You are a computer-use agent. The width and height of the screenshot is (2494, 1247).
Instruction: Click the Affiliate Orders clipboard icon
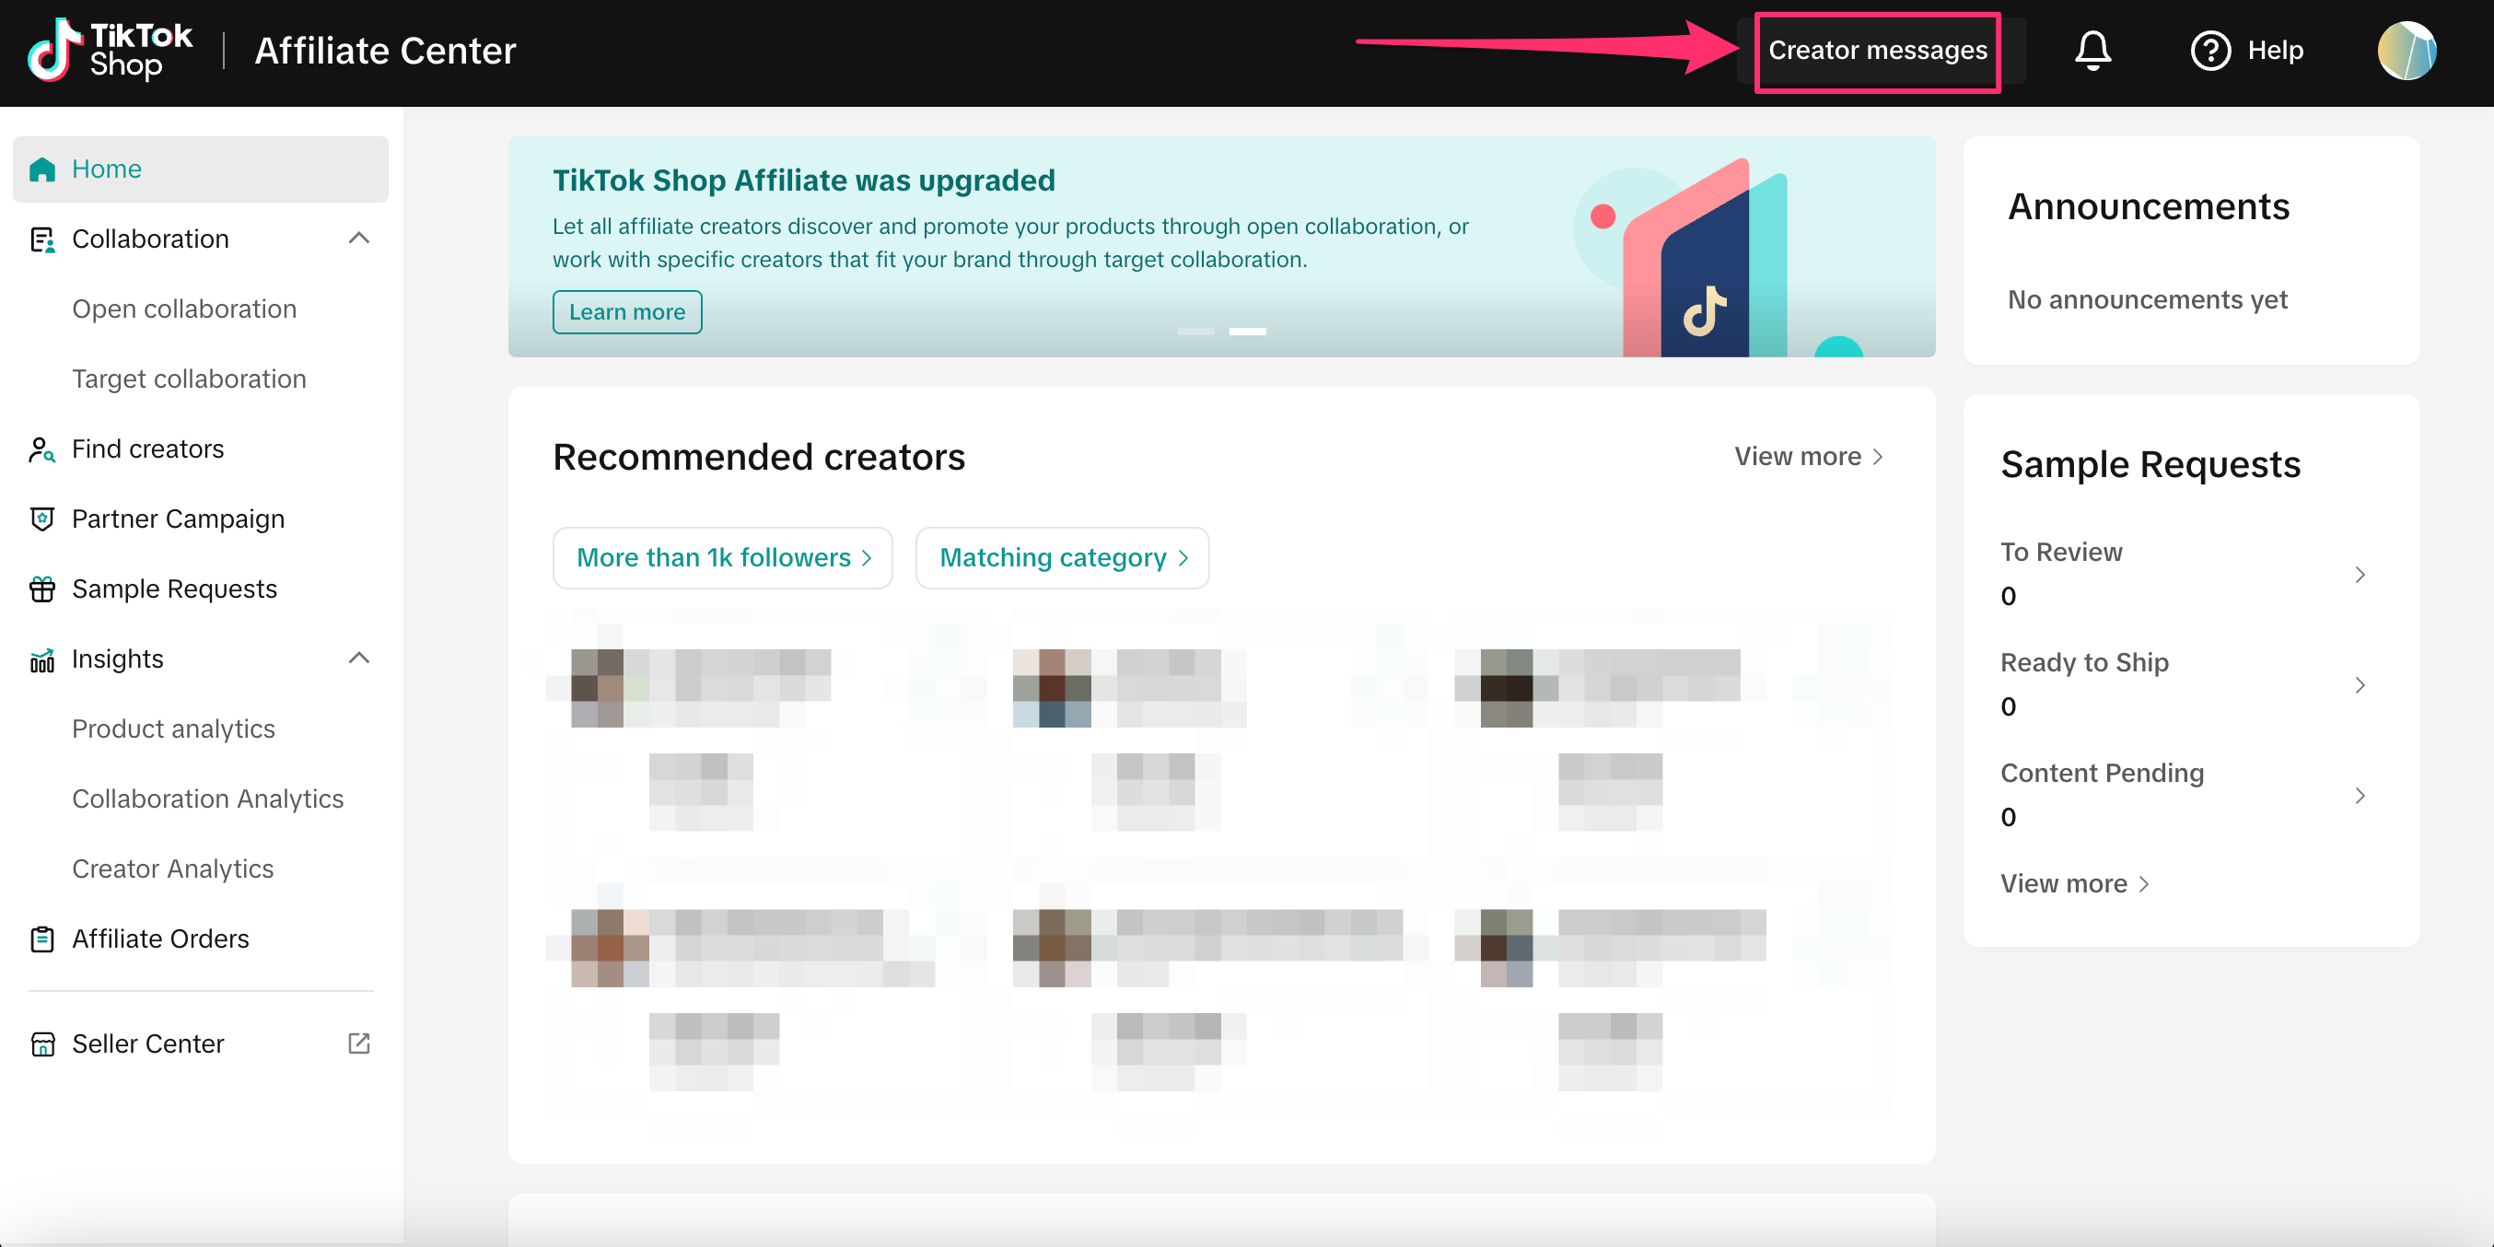point(41,938)
